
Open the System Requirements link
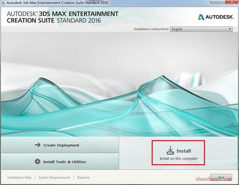54,177
